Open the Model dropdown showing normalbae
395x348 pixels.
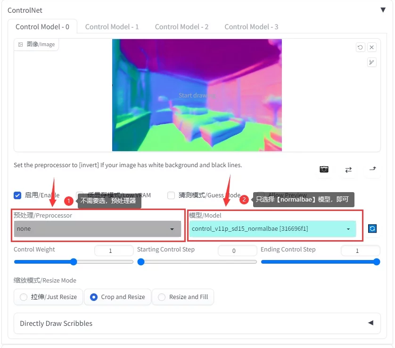[272, 229]
